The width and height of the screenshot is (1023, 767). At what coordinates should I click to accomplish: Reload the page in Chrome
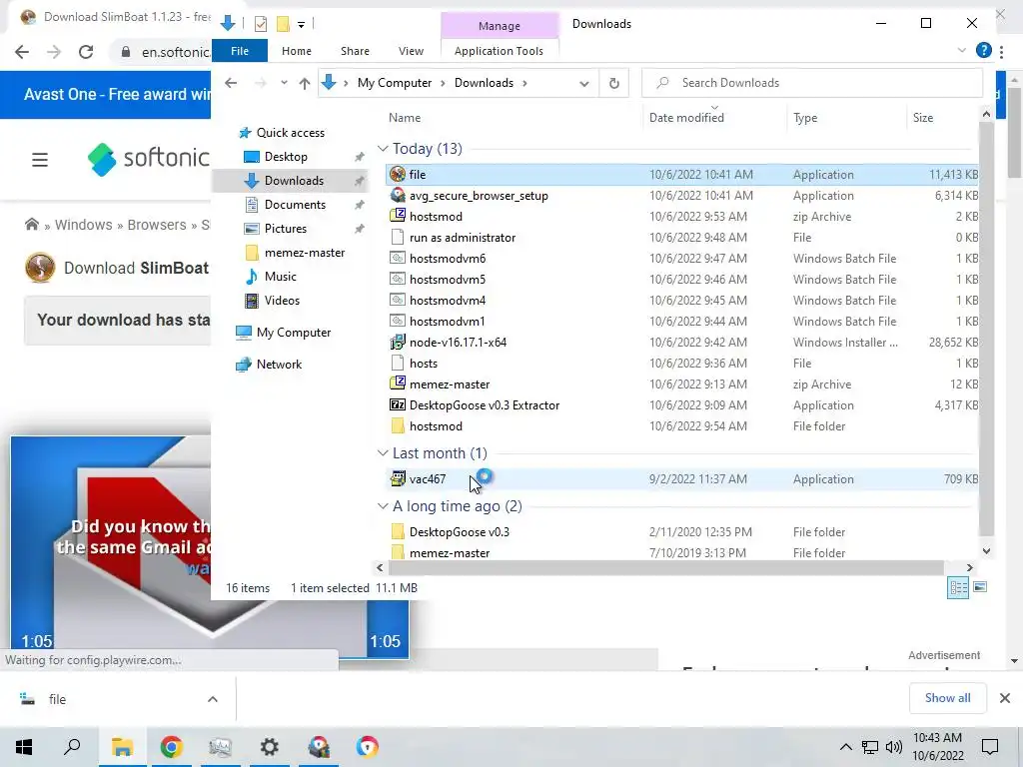[86, 52]
